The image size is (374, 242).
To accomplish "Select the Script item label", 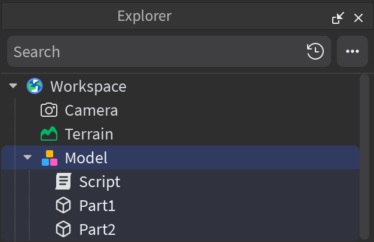I will [x=100, y=182].
